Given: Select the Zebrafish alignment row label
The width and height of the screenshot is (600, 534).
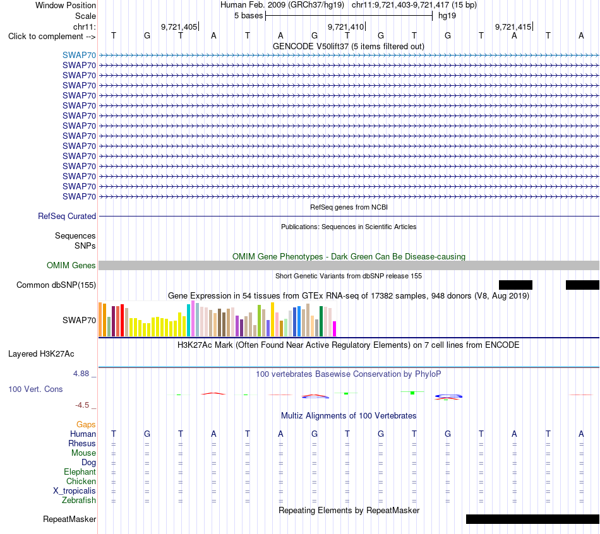Looking at the screenshot, I should tap(79, 500).
